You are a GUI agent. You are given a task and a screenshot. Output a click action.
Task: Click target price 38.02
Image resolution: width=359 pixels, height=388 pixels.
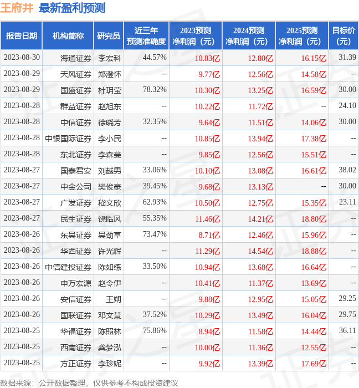tap(347, 170)
